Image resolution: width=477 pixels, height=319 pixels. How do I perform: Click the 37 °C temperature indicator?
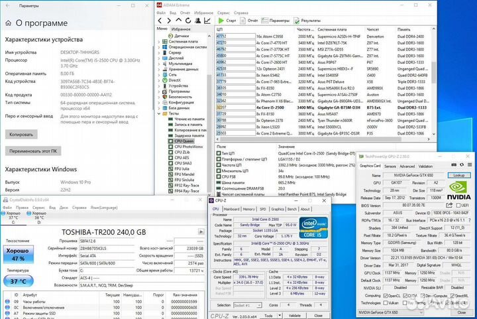tap(19, 281)
